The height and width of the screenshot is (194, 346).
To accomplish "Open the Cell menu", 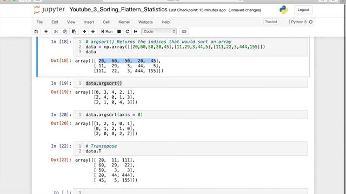I will click(x=106, y=22).
